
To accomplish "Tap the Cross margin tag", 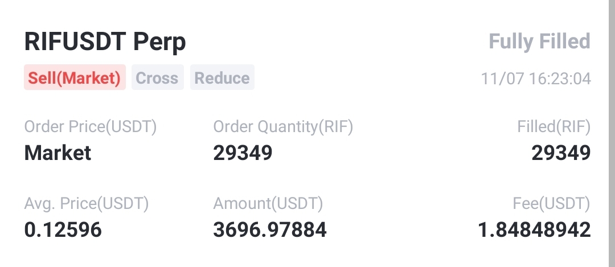I will (157, 78).
